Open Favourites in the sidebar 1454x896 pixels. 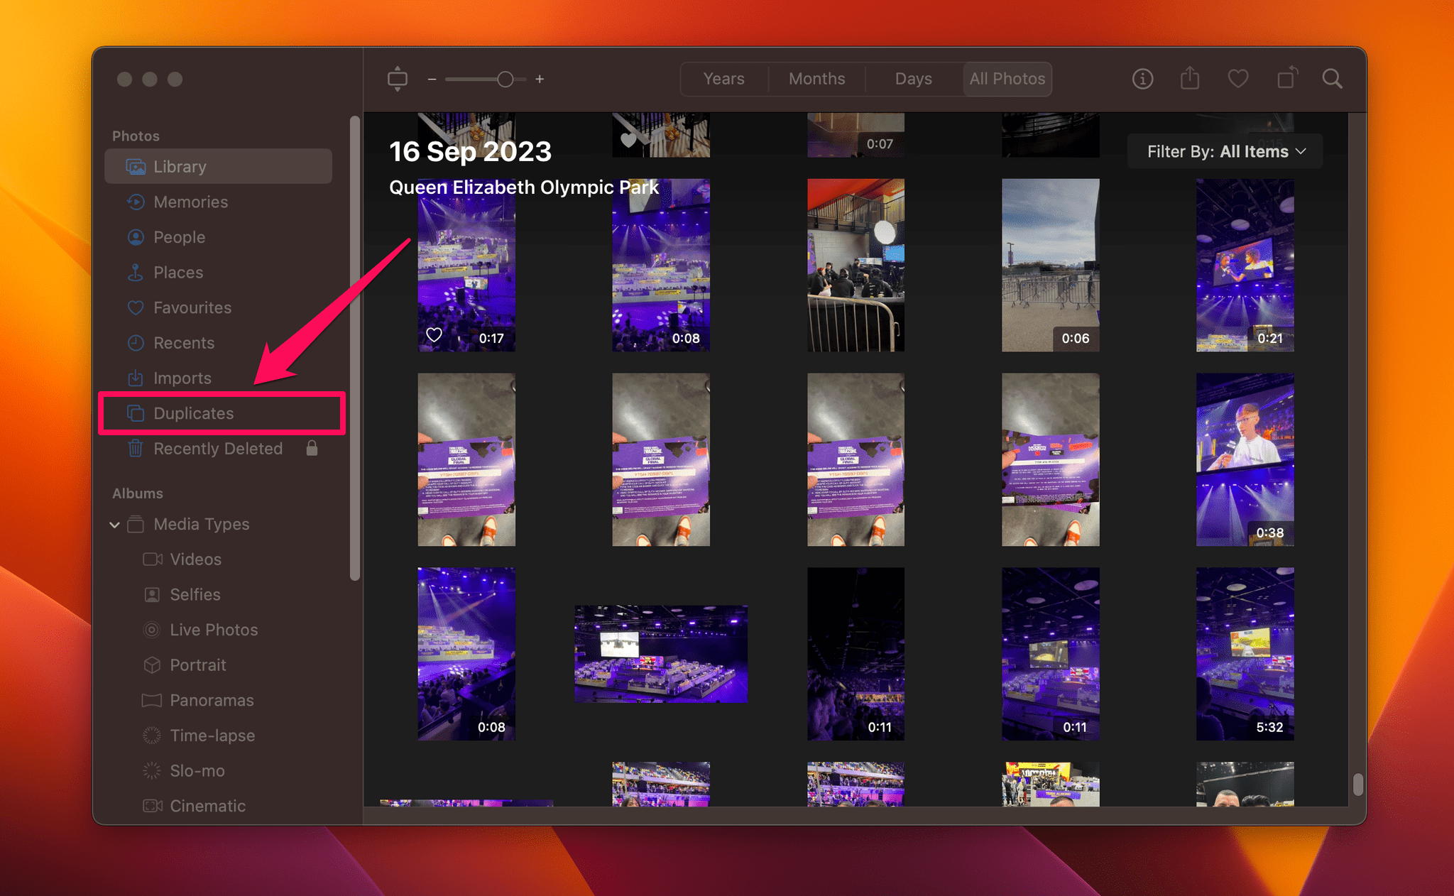[218, 307]
